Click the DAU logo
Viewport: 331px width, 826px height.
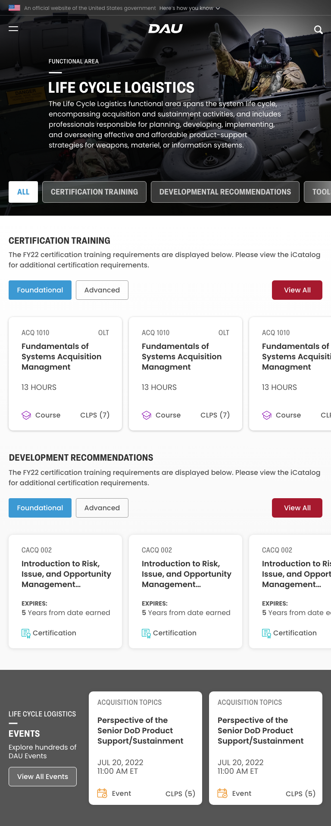(165, 28)
